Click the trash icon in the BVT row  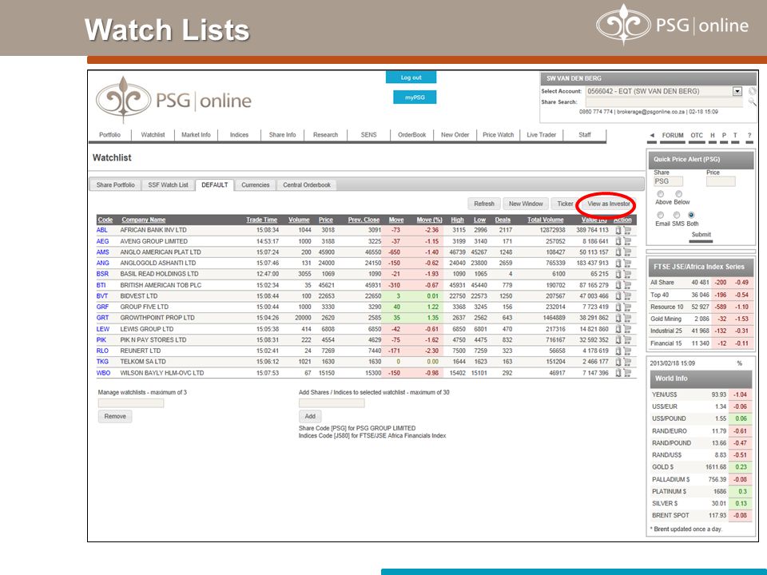coord(618,295)
